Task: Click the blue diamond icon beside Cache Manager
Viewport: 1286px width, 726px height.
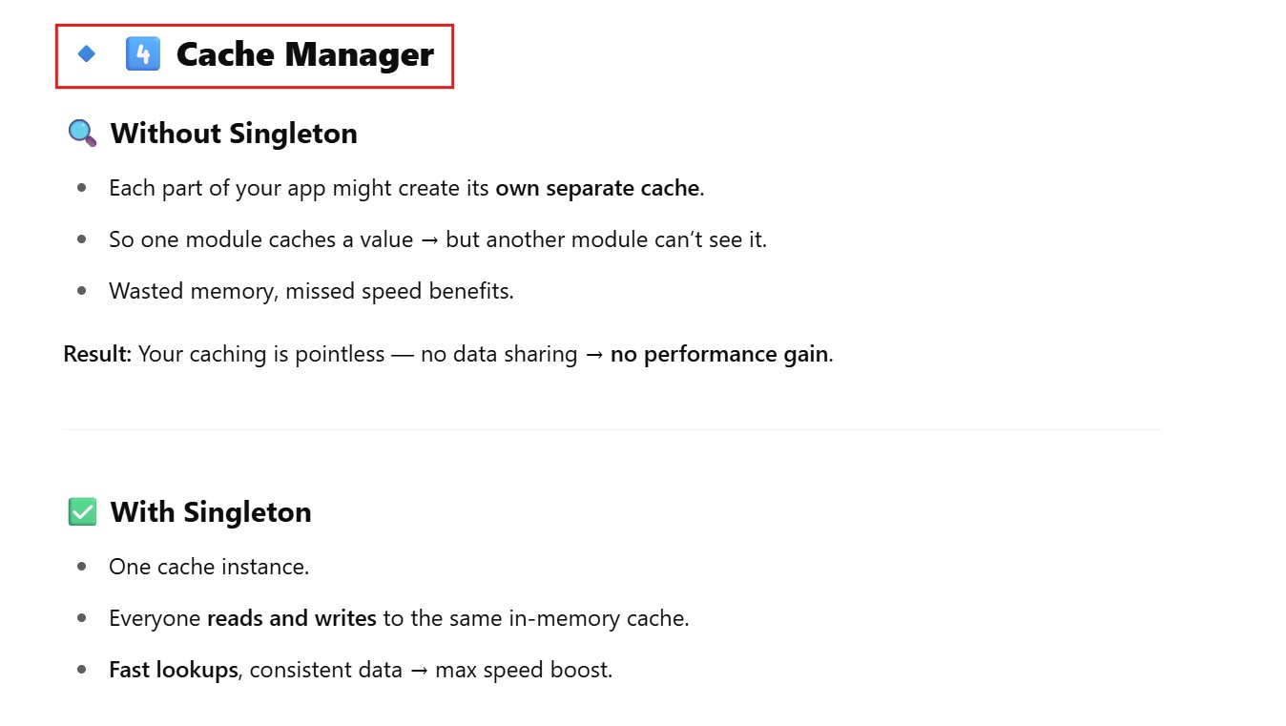Action: point(87,54)
